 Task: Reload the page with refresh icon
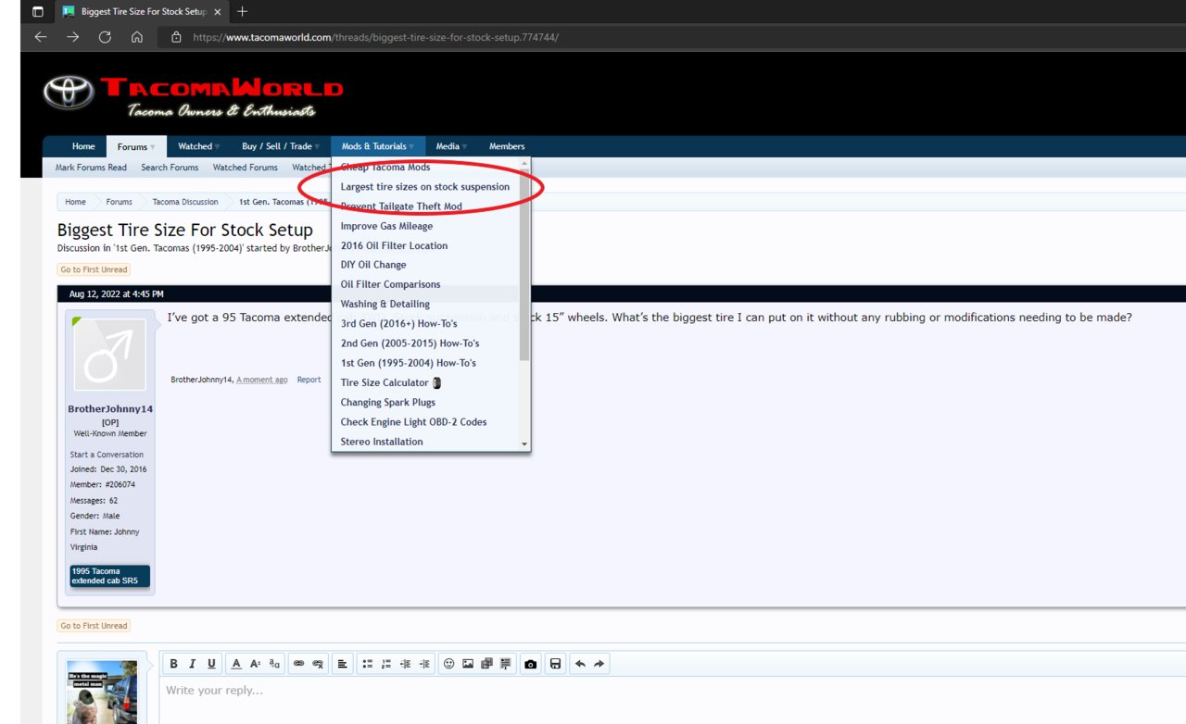coord(105,37)
